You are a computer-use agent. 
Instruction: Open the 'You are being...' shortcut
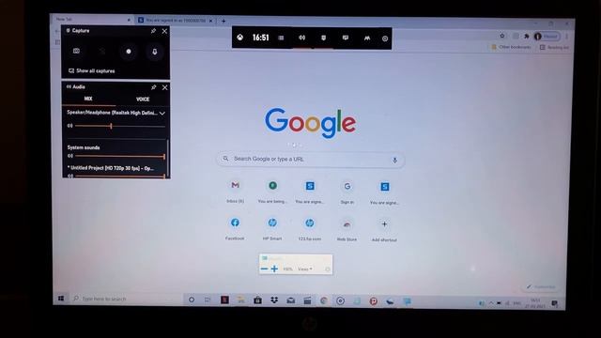(x=272, y=192)
